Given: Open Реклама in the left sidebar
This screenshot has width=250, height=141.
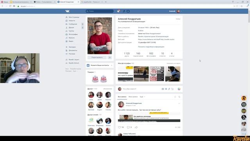Looking at the screenshot, I should [x=72, y=54].
